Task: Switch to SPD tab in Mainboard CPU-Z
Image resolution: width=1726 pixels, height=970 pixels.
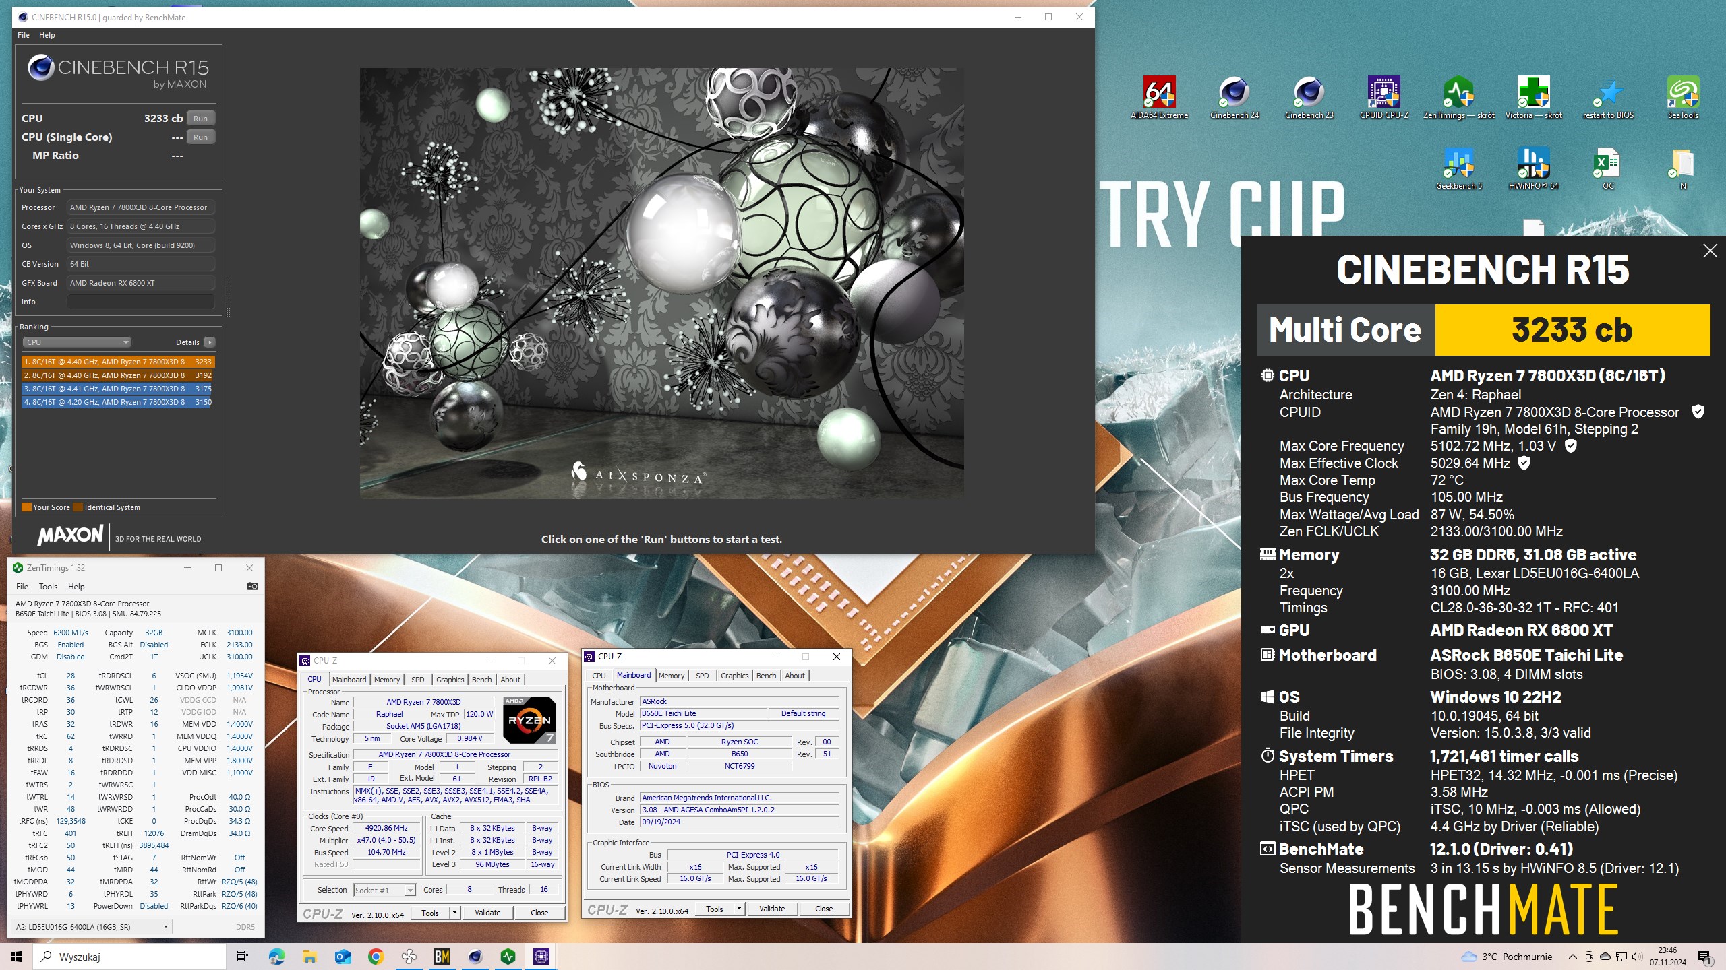Action: coord(703,676)
